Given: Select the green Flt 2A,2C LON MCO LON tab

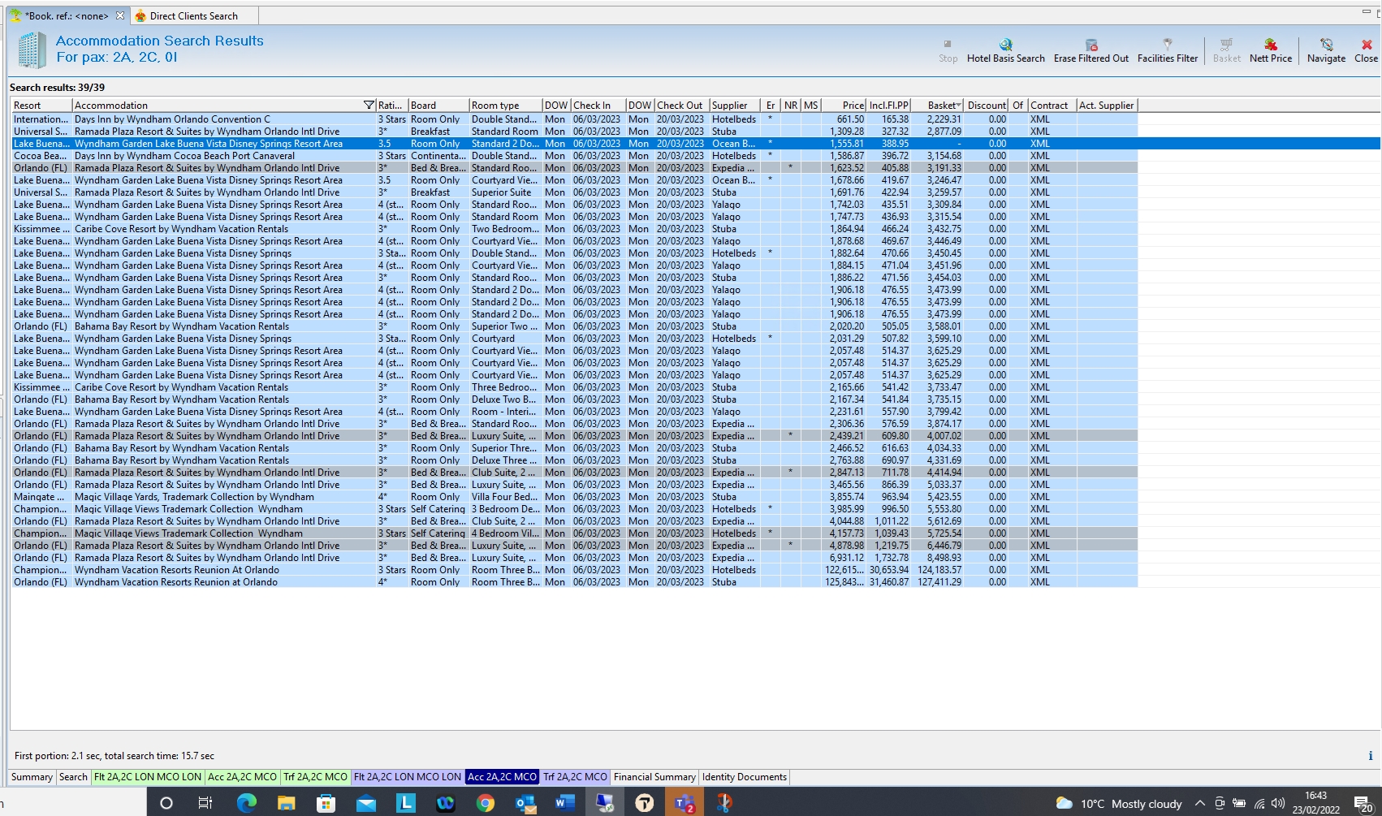Looking at the screenshot, I should pos(148,777).
